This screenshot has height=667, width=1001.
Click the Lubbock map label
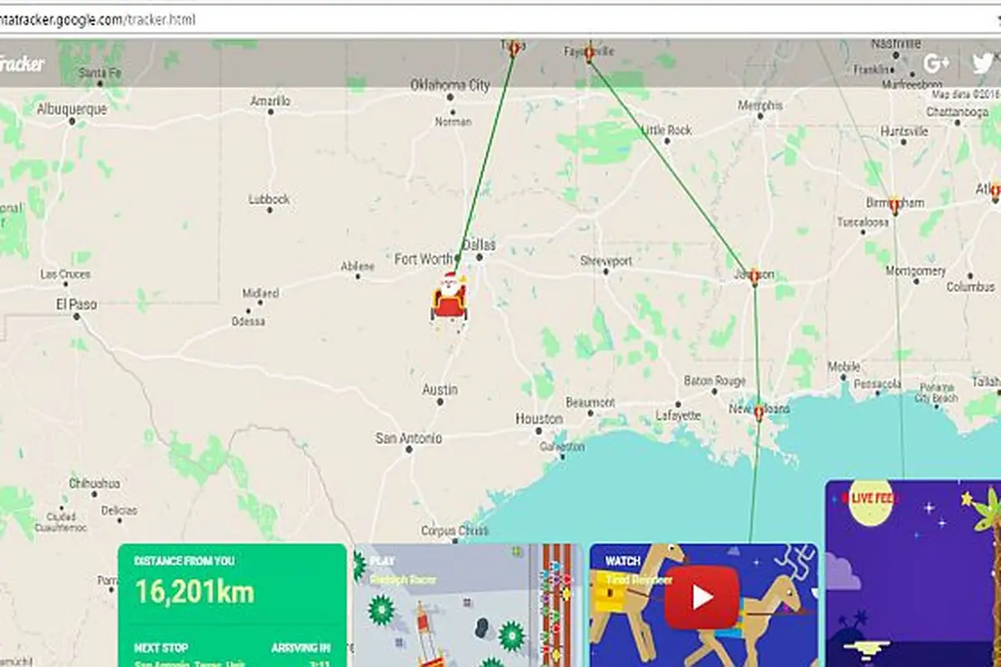pos(269,199)
